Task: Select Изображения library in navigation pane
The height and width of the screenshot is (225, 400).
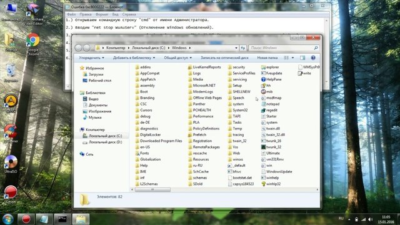Action: pyautogui.click(x=97, y=111)
